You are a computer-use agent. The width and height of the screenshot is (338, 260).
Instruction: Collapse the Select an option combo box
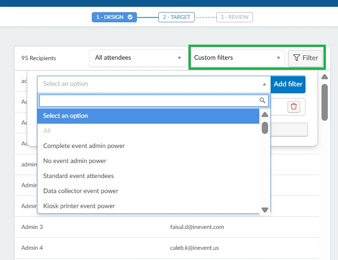click(x=153, y=84)
